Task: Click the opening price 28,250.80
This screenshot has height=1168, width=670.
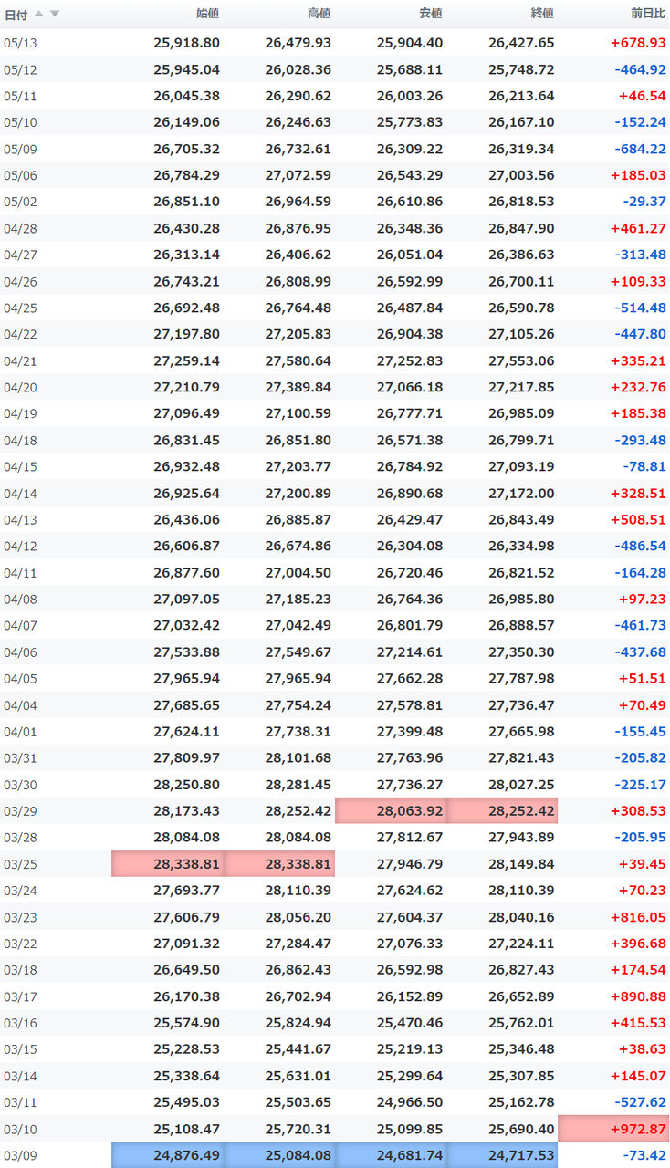Action: pos(186,784)
